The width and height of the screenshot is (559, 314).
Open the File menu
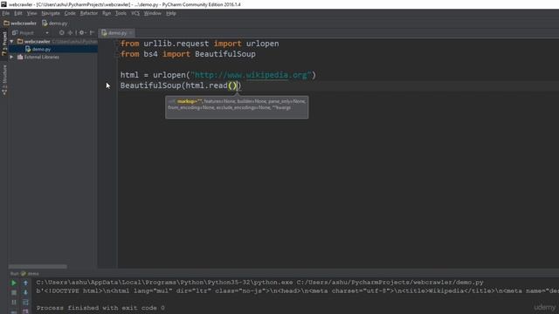click(6, 13)
